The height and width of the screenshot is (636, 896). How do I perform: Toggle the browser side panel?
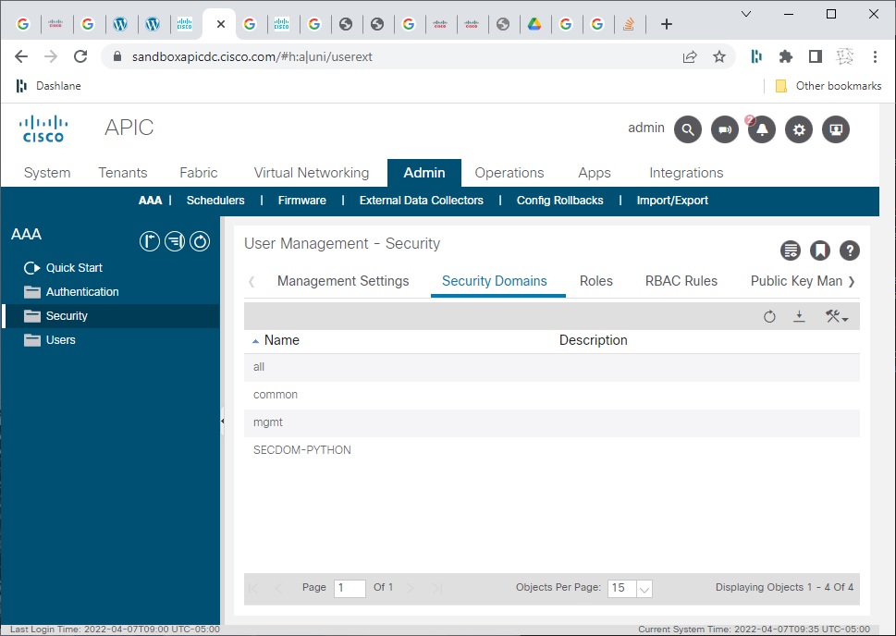[x=816, y=56]
